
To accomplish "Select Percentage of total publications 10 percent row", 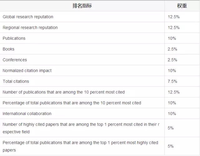I will point(72,103).
